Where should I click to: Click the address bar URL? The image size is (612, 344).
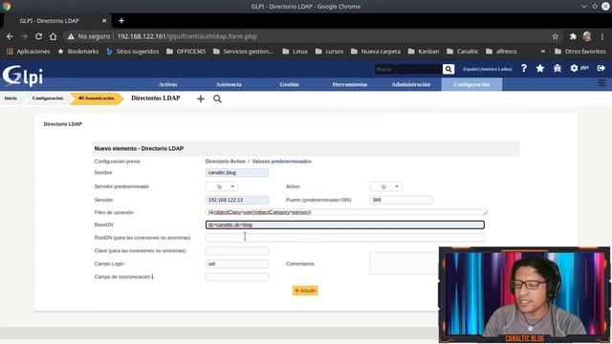click(187, 36)
